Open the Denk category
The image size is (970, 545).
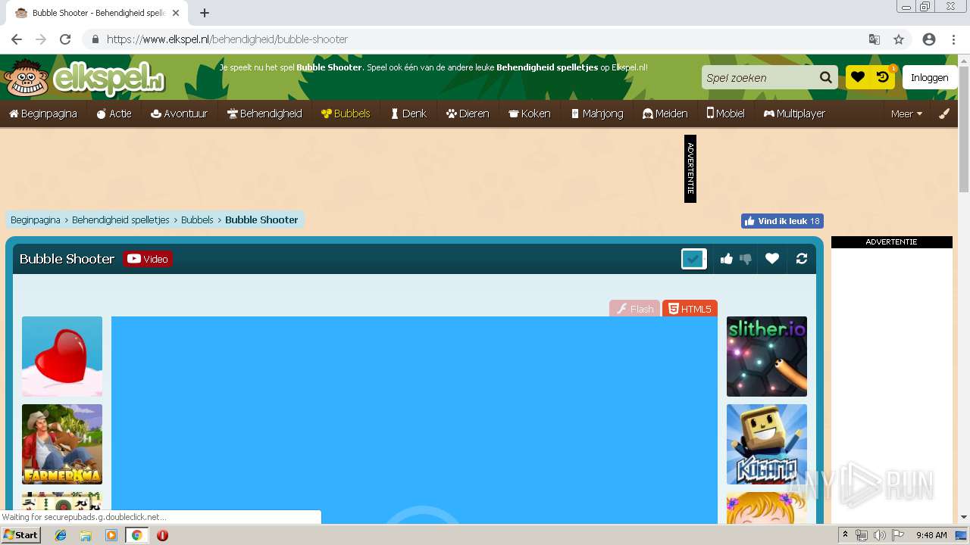tap(408, 114)
